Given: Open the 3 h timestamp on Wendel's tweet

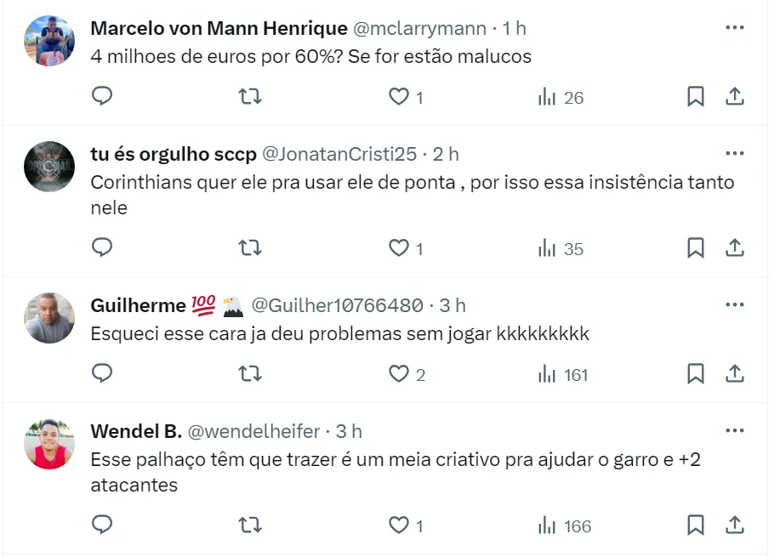Looking at the screenshot, I should coord(349,431).
